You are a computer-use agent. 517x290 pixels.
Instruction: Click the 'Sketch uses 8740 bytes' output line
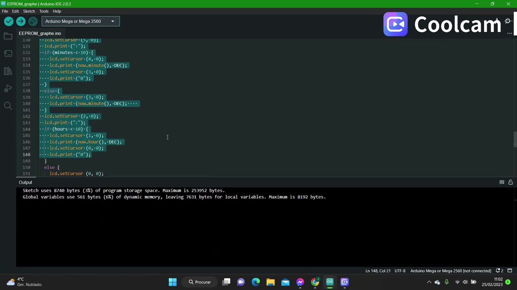(x=124, y=191)
